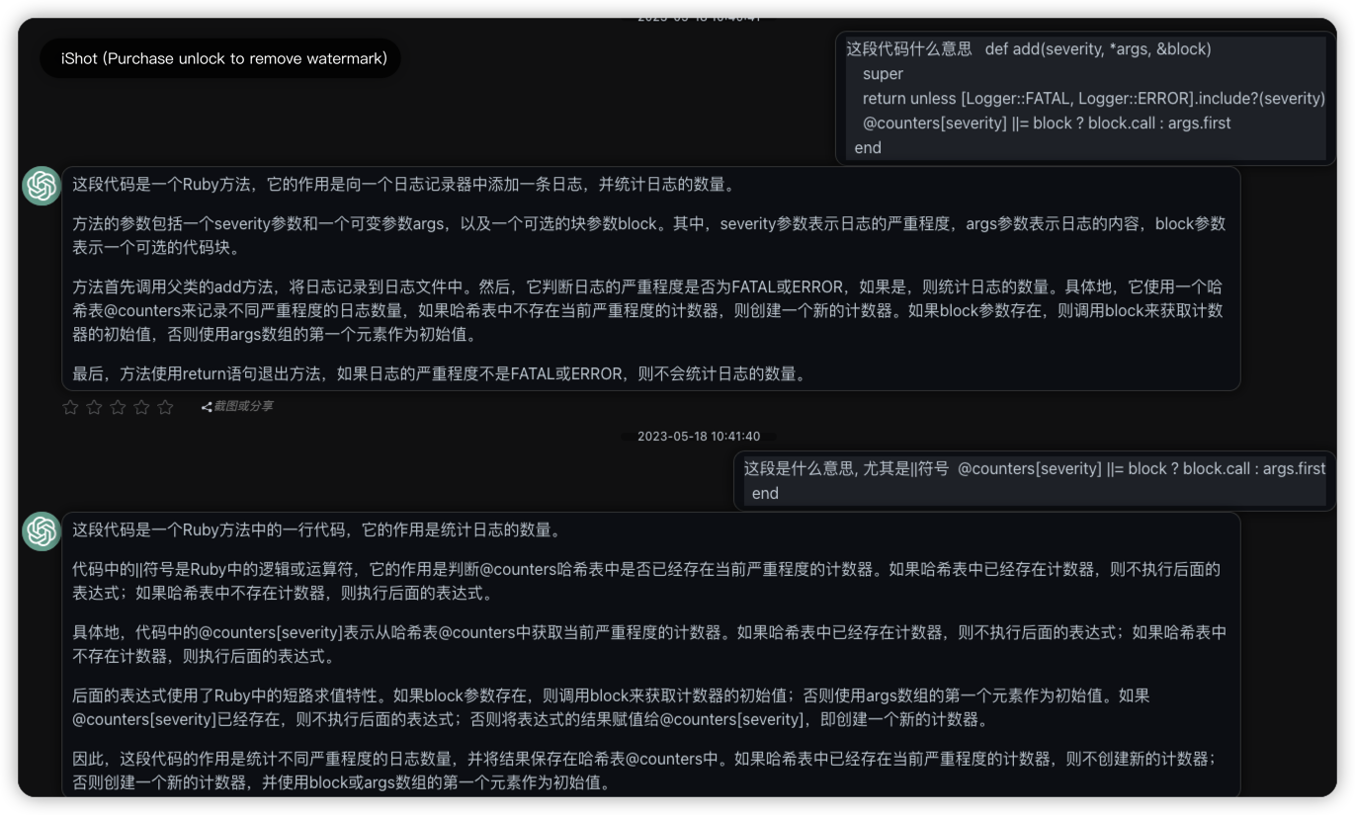
Task: Give the response five stars
Action: tap(165, 407)
